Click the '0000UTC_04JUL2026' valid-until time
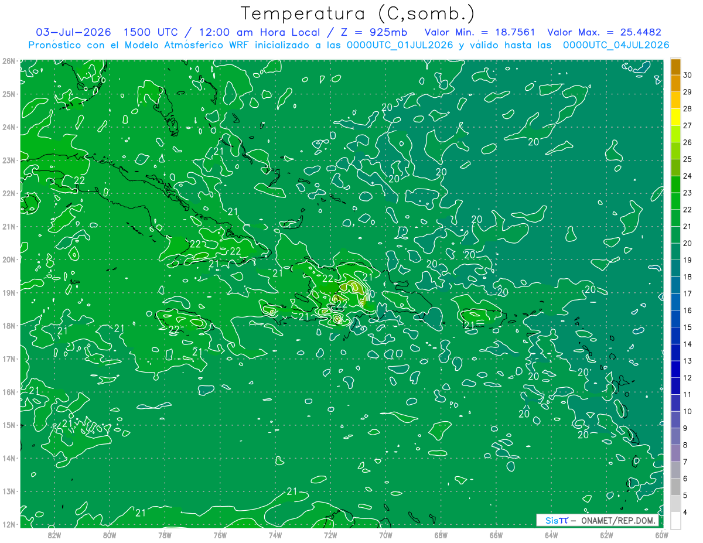Screen dimensions: 703x543 pyautogui.click(x=616, y=45)
